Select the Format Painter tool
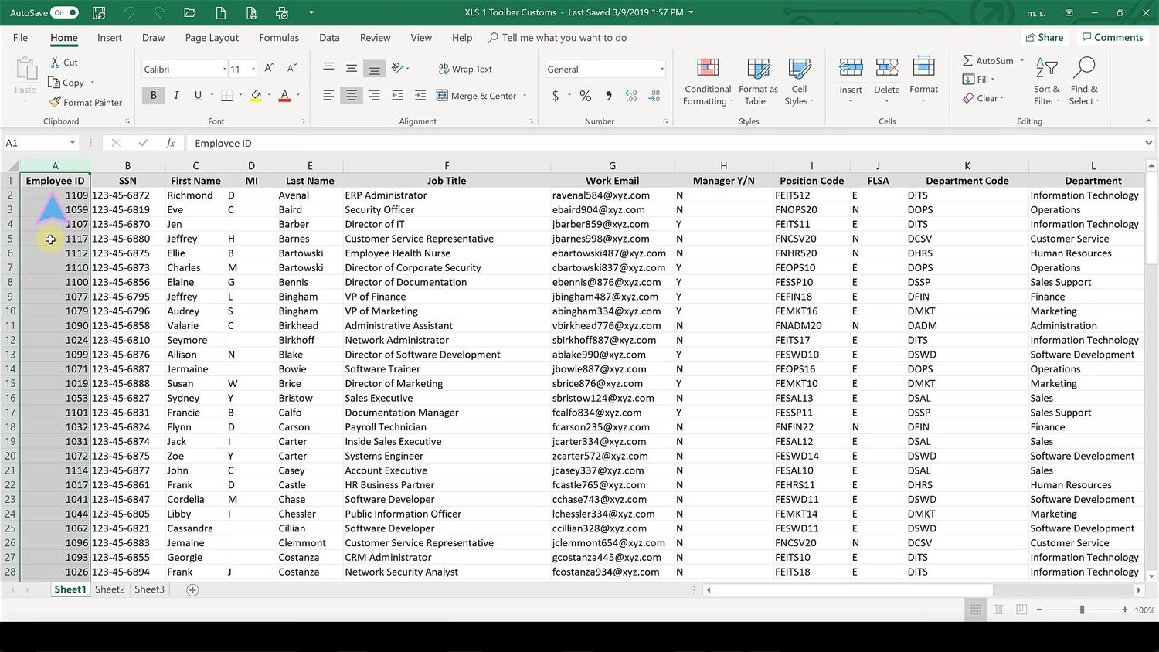This screenshot has width=1159, height=652. [x=87, y=102]
